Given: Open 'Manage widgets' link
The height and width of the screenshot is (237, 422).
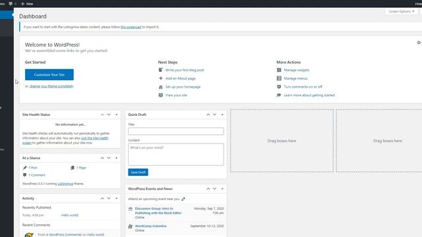Looking at the screenshot, I should tap(297, 70).
